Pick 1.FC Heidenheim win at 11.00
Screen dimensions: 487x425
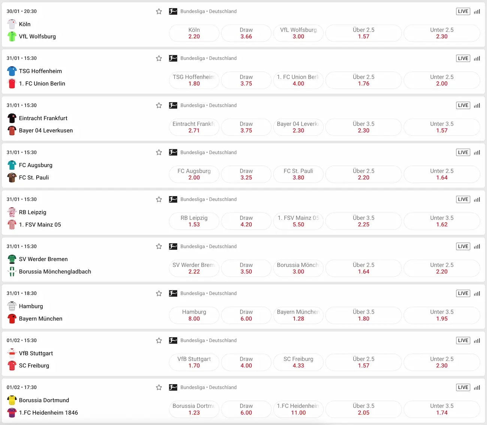(x=298, y=409)
